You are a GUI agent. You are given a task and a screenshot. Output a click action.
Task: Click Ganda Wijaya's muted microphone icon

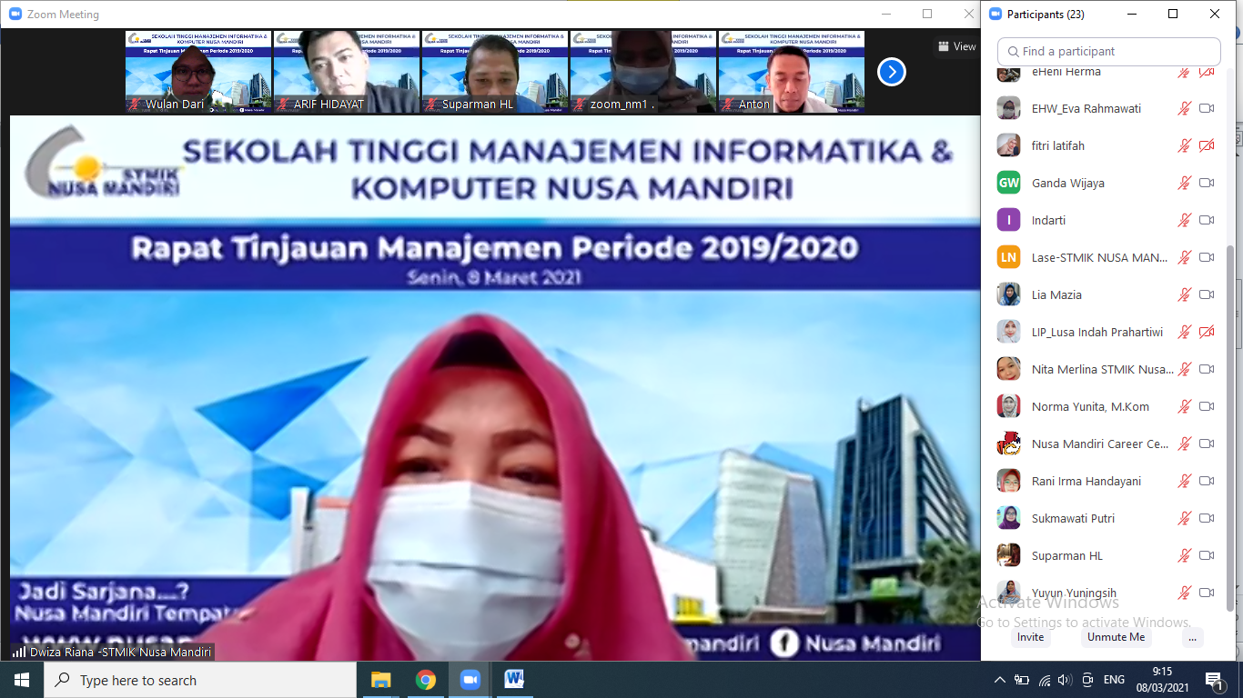1184,183
